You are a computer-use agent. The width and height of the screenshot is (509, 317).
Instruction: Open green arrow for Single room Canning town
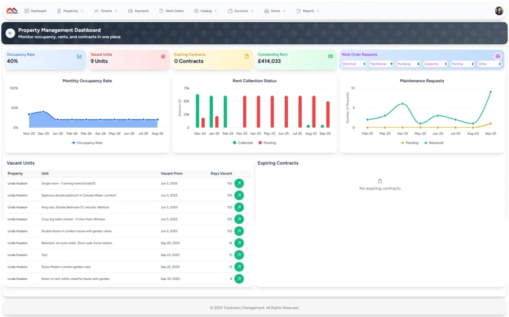click(239, 183)
